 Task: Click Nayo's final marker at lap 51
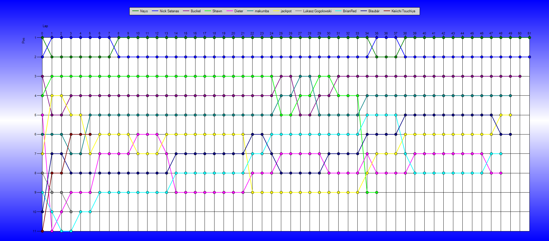529,38
